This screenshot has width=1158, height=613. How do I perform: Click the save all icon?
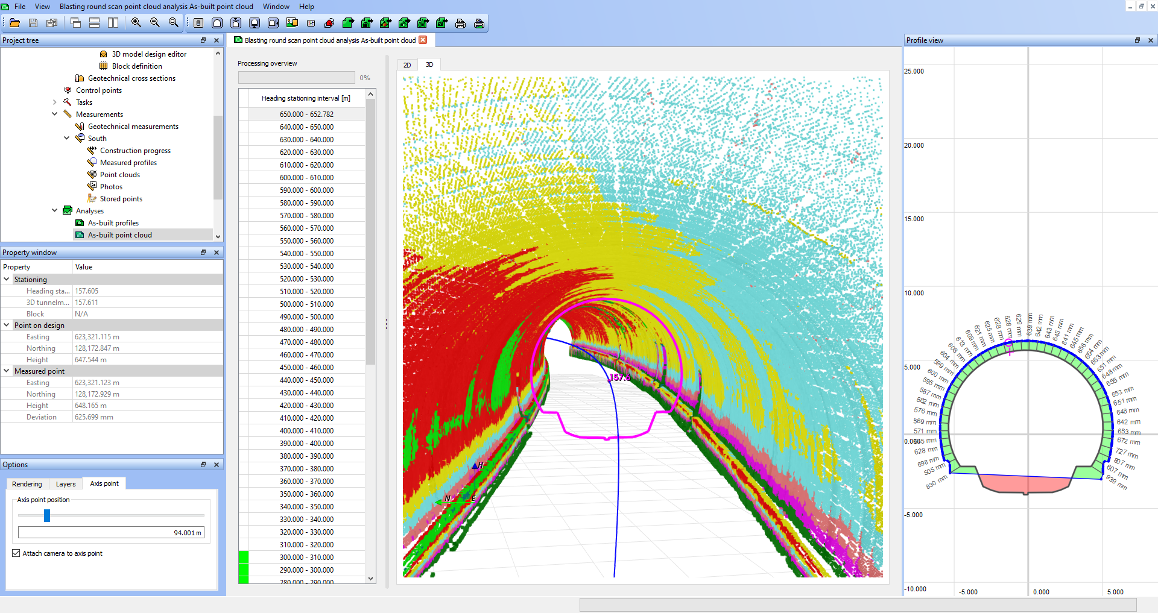click(x=52, y=23)
